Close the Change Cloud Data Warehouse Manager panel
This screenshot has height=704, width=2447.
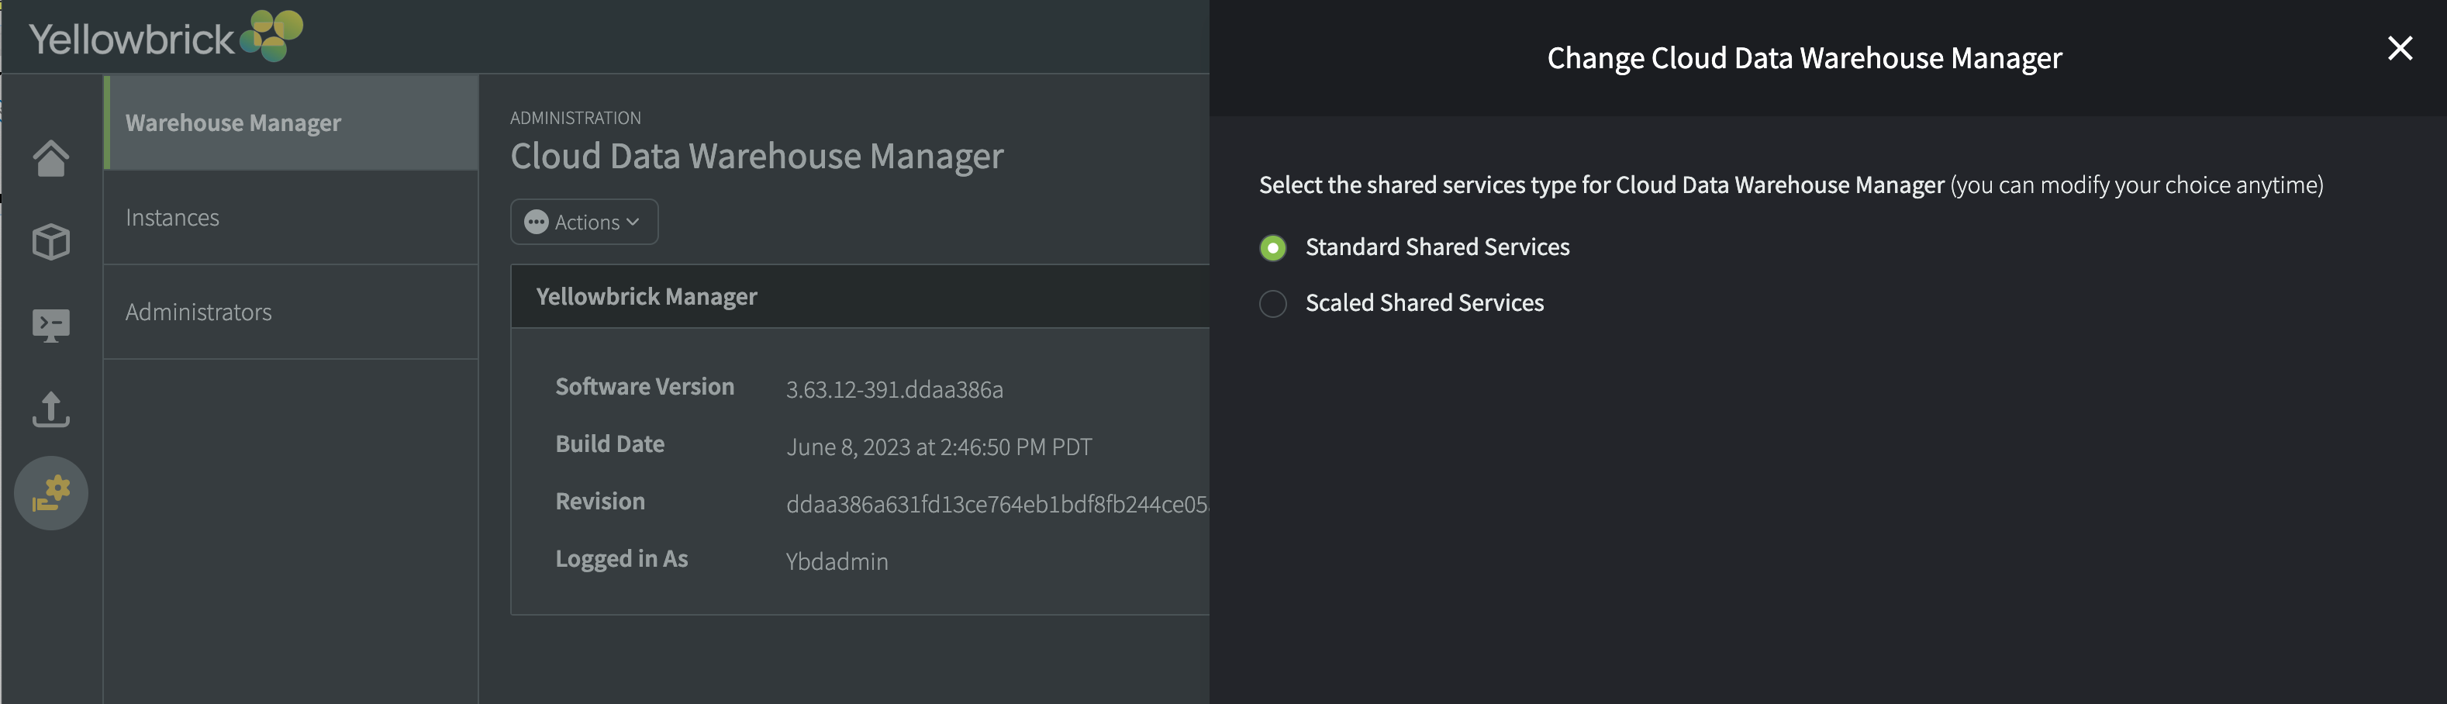[2400, 48]
